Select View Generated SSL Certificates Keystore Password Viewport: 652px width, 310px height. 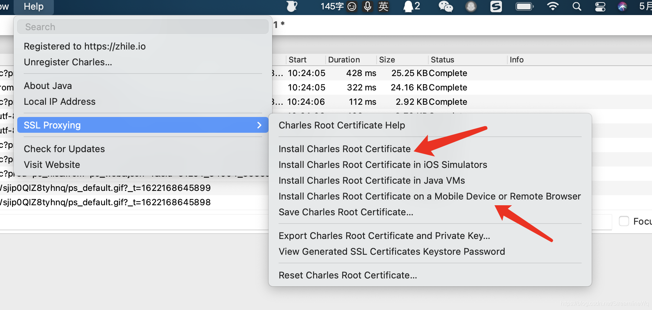[392, 252]
